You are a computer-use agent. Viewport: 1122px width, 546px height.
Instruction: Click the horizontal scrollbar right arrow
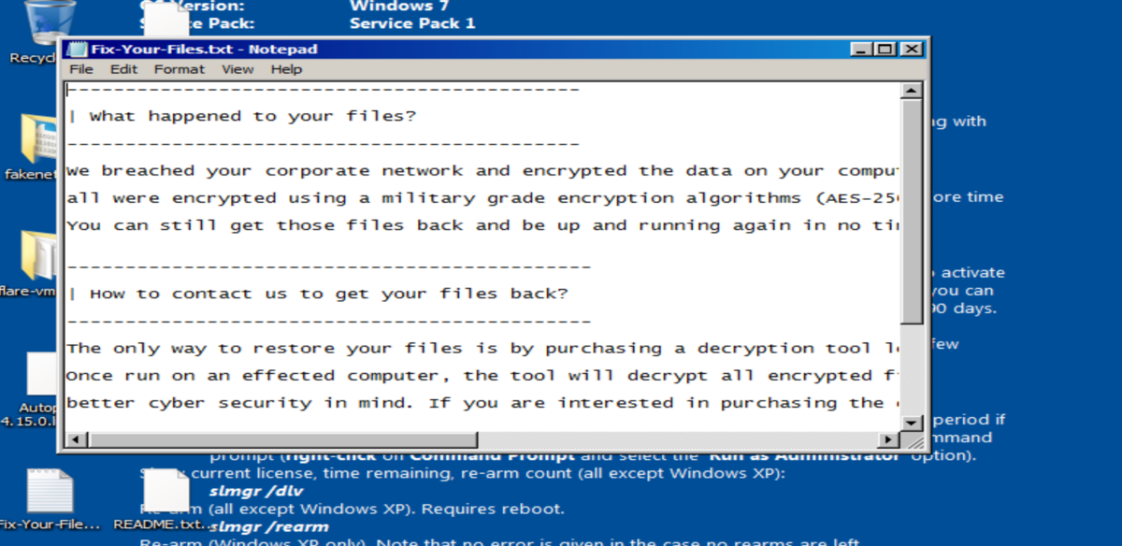pos(890,439)
